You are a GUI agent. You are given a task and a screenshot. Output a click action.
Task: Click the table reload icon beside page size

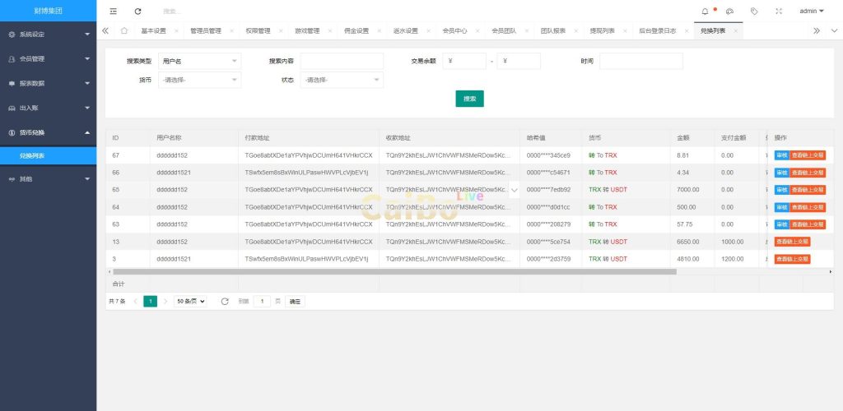[225, 302]
